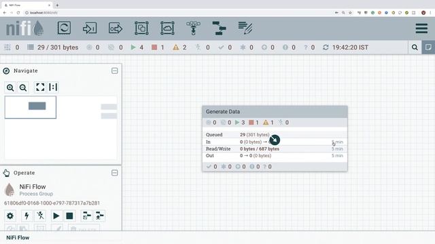Click the NiFi Flow breadcrumb link
Image resolution: width=435 pixels, height=244 pixels.
click(x=18, y=238)
